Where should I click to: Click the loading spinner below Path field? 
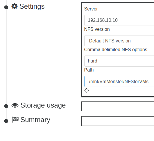(87, 90)
